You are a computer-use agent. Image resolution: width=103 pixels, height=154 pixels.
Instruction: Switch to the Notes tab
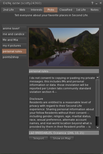tap(94, 10)
